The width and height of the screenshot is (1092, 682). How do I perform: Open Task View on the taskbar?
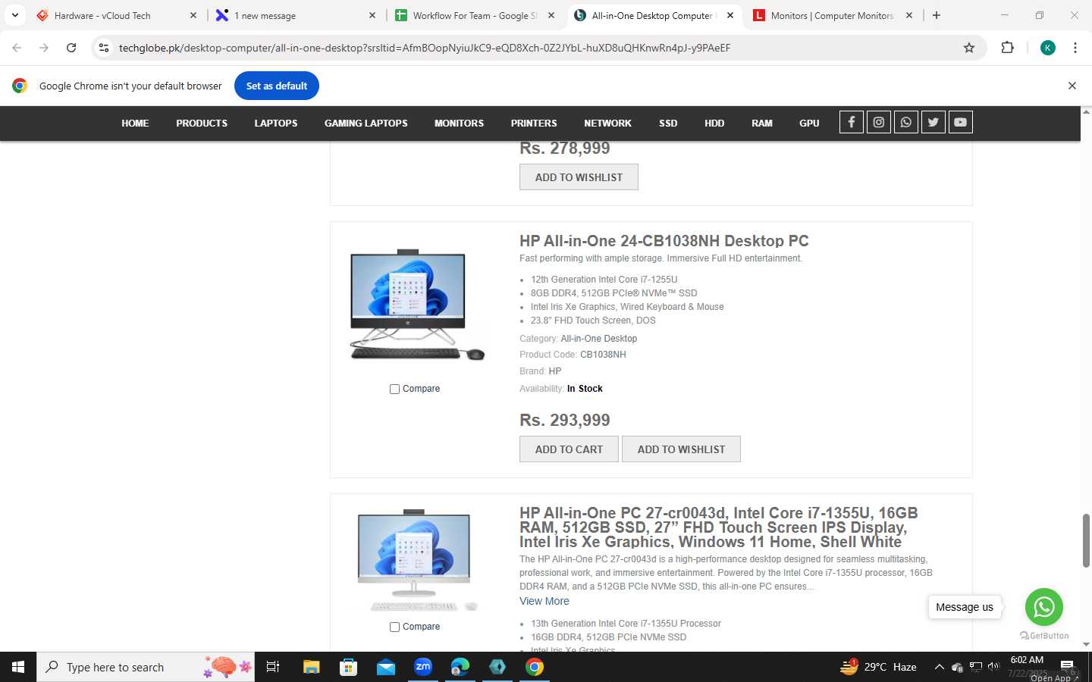pyautogui.click(x=273, y=667)
